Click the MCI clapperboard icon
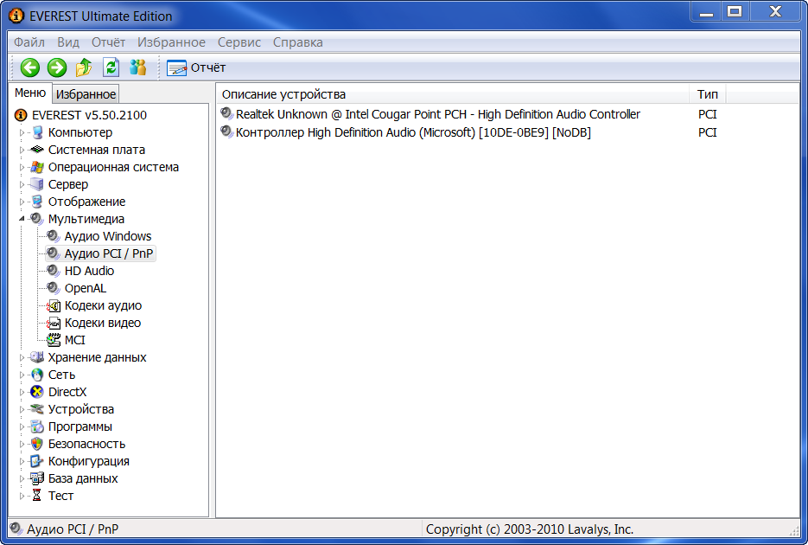 (x=54, y=340)
